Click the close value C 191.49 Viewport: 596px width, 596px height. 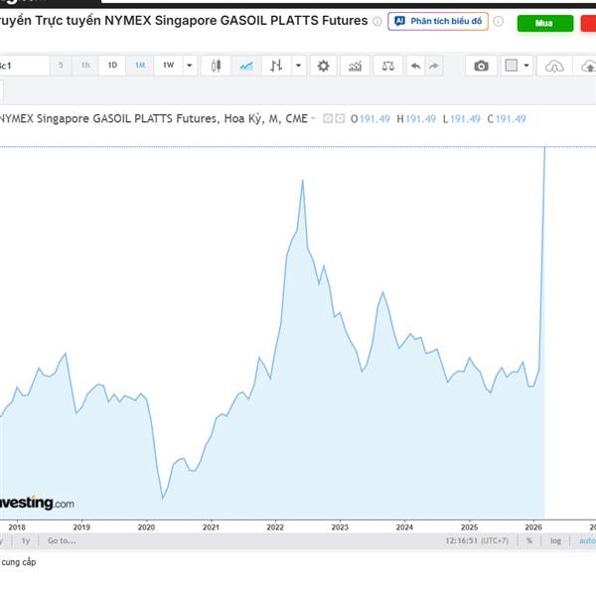click(x=507, y=119)
